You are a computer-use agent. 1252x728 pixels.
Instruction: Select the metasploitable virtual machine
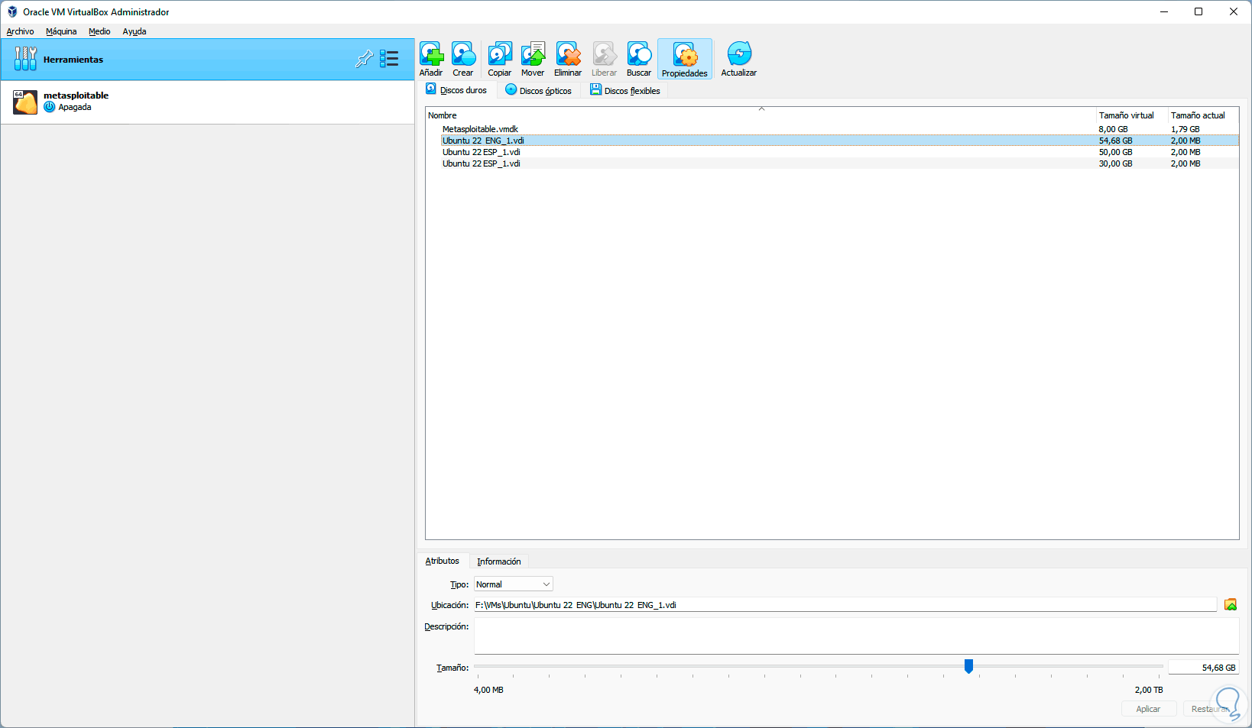tap(208, 102)
